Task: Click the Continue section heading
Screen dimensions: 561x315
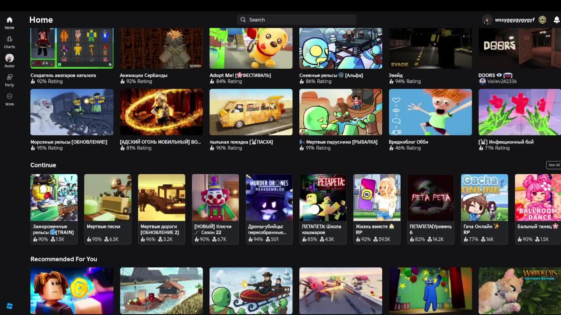Action: 43,165
